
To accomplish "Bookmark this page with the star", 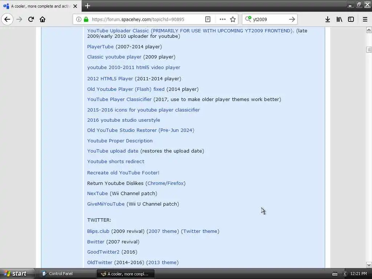I will (233, 19).
